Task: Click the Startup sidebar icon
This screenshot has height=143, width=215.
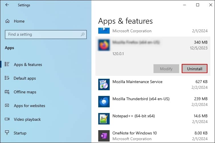Action: pos(7,133)
